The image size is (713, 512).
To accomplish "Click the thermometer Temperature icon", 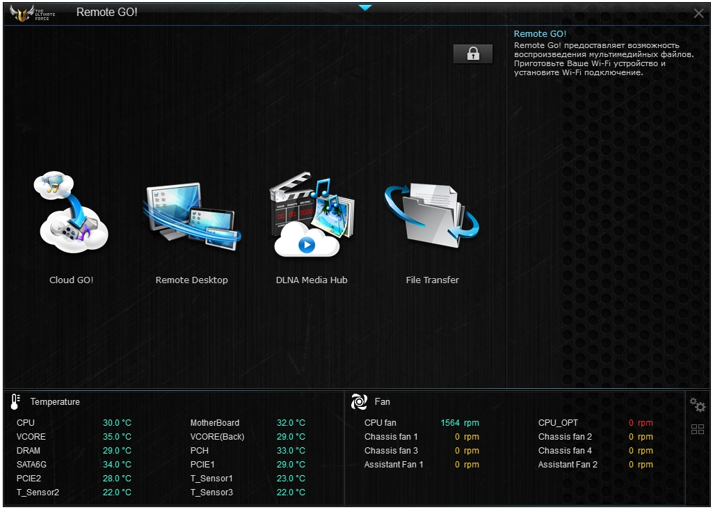I will 15,401.
